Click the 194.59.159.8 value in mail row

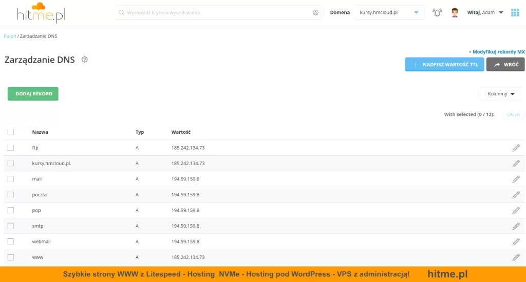[x=185, y=179]
